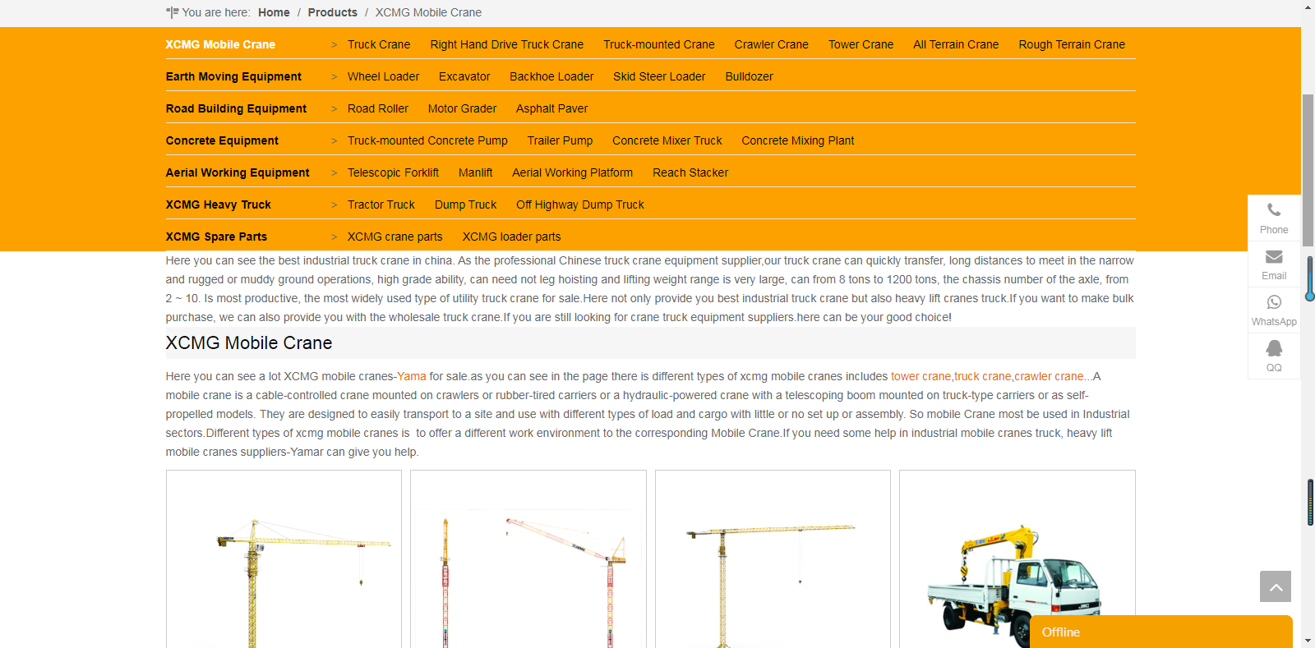1315x648 pixels.
Task: Open Tractor Truck subcategory
Action: click(x=381, y=205)
